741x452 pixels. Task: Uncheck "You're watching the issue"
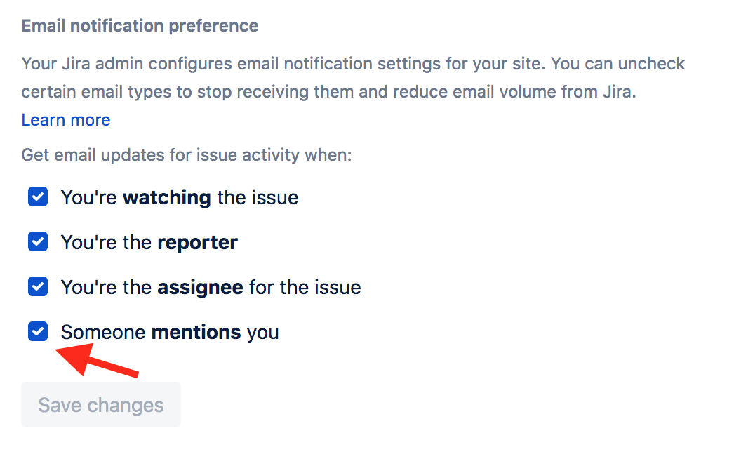coord(37,197)
